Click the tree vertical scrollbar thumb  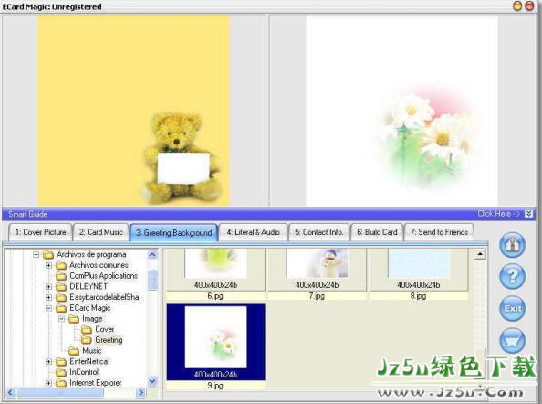coord(152,280)
